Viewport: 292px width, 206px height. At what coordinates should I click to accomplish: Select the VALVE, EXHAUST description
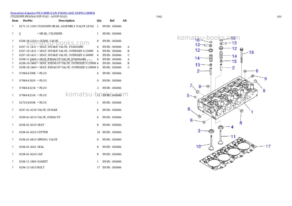coord(49,117)
